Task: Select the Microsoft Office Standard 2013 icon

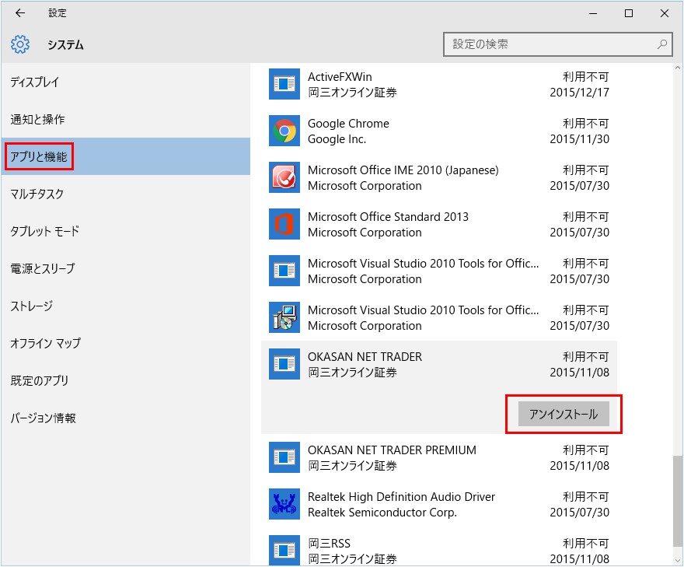Action: tap(284, 224)
